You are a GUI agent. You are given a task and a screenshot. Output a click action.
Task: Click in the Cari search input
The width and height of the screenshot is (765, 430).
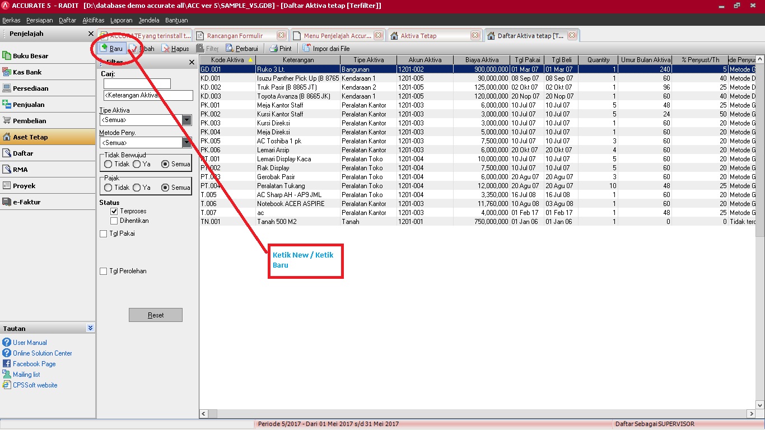pyautogui.click(x=137, y=83)
